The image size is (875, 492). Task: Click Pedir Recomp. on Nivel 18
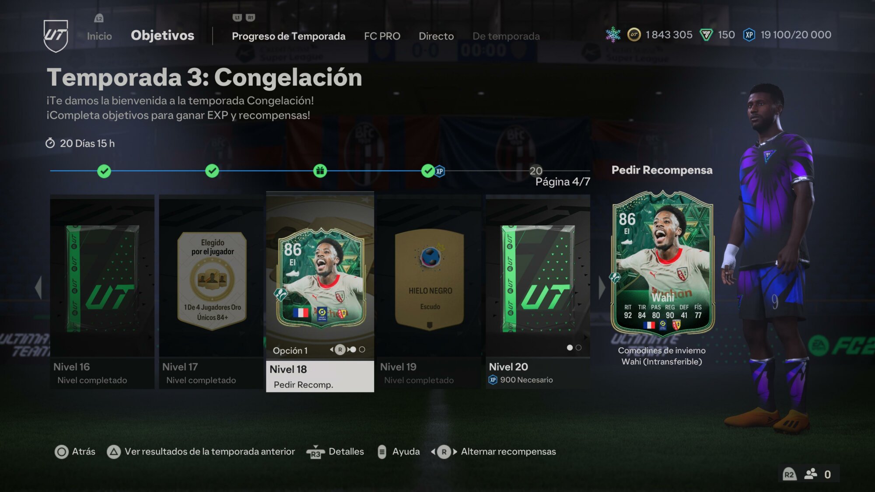[303, 384]
